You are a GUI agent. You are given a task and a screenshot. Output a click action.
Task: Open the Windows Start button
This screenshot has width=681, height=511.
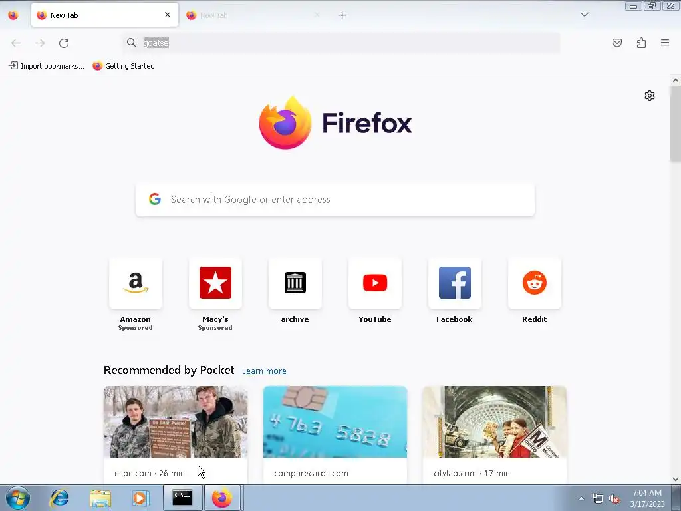click(x=18, y=498)
